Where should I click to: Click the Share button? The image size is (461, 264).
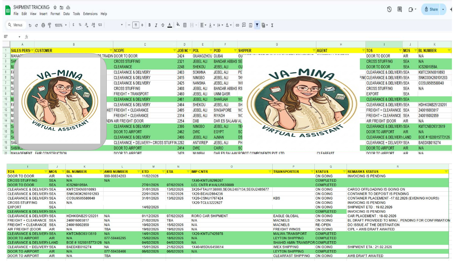pos(431,9)
